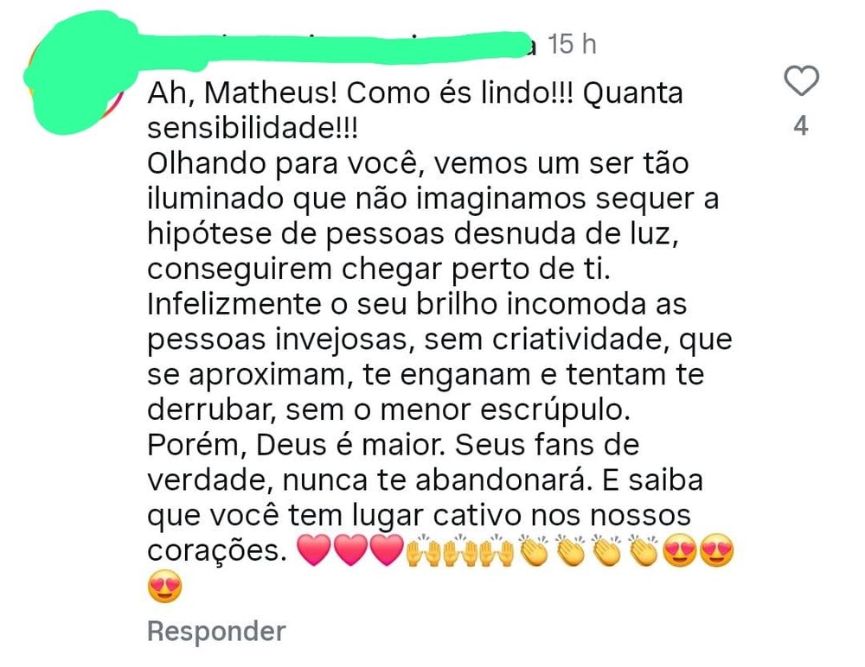Like the comment with the heart outline icon
Viewport: 865px width, 667px height.
(x=801, y=81)
